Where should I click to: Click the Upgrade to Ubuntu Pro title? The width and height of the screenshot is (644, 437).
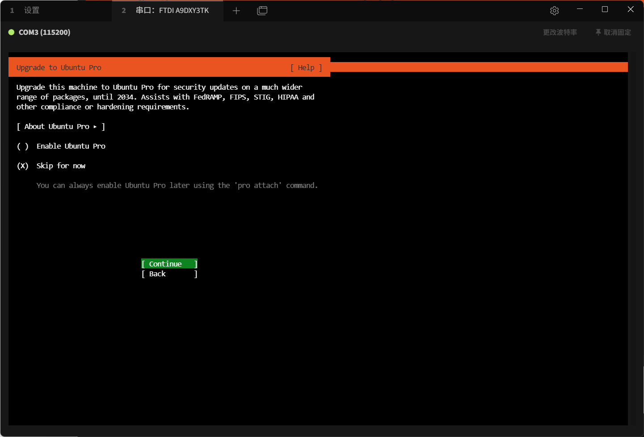[59, 68]
